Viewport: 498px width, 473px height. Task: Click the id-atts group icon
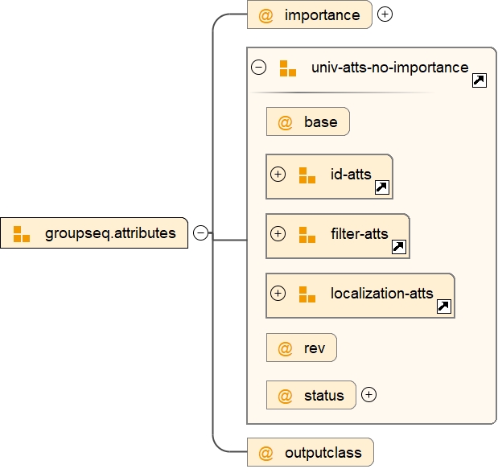point(307,175)
